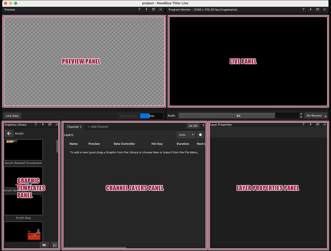Switch Graphics Library to list view
The width and height of the screenshot is (331, 251).
(55, 245)
